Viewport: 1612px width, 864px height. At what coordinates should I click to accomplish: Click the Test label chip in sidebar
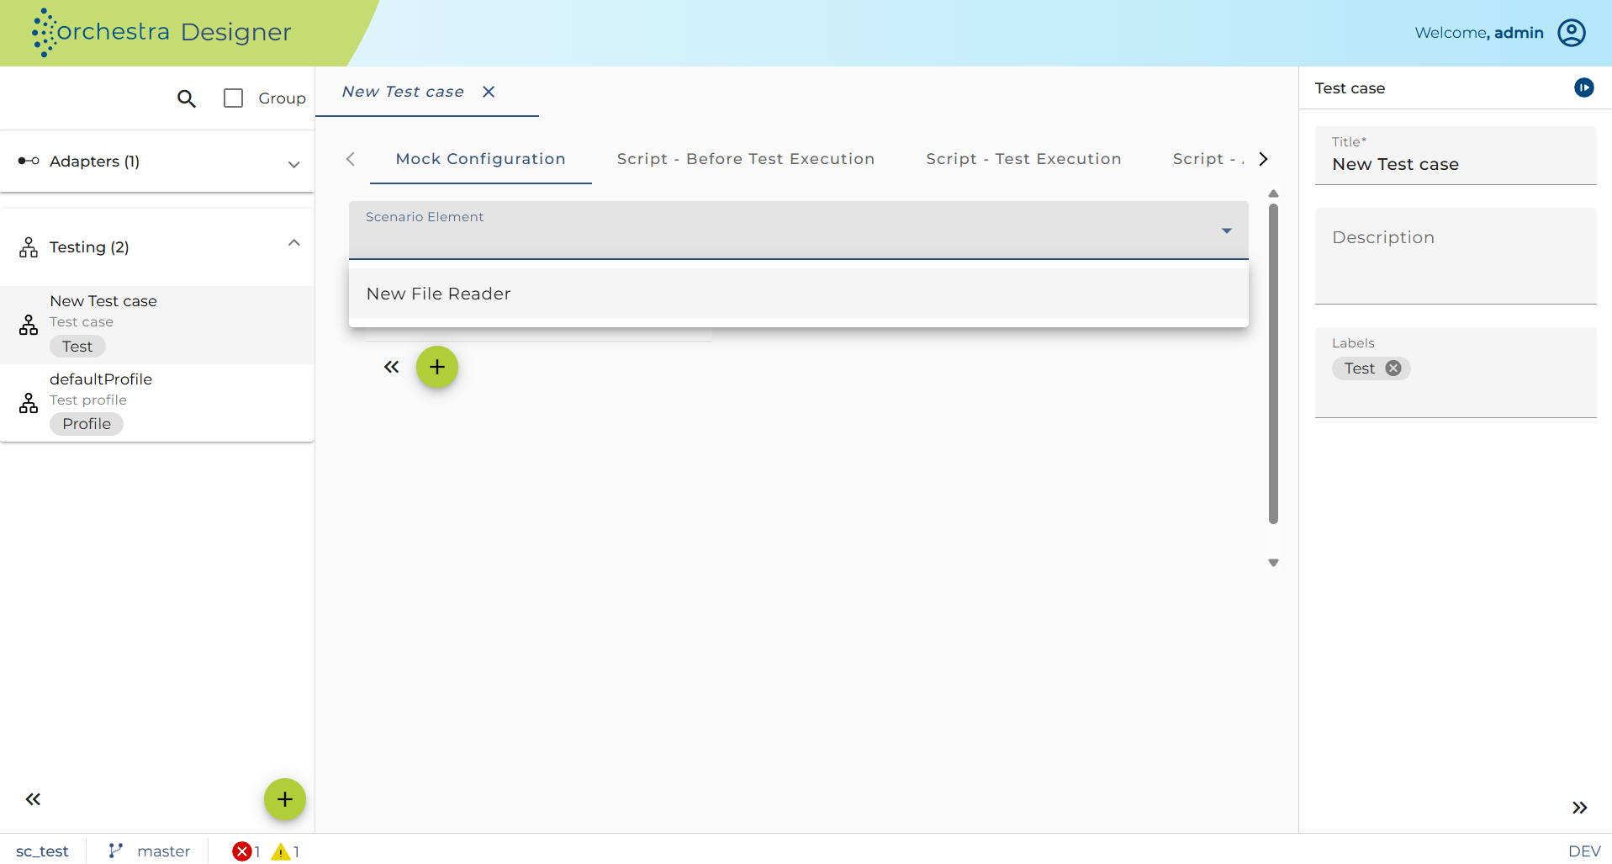[x=77, y=347]
